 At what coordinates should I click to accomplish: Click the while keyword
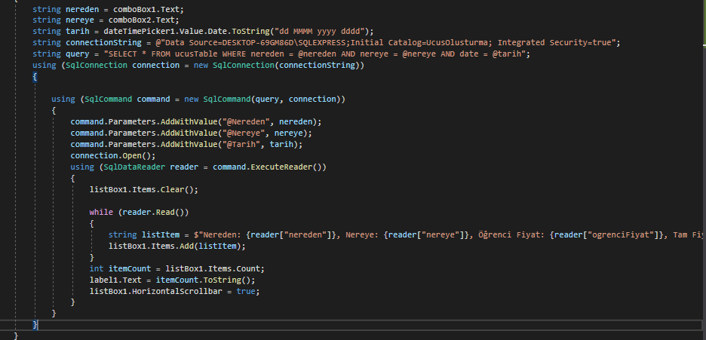click(x=101, y=212)
